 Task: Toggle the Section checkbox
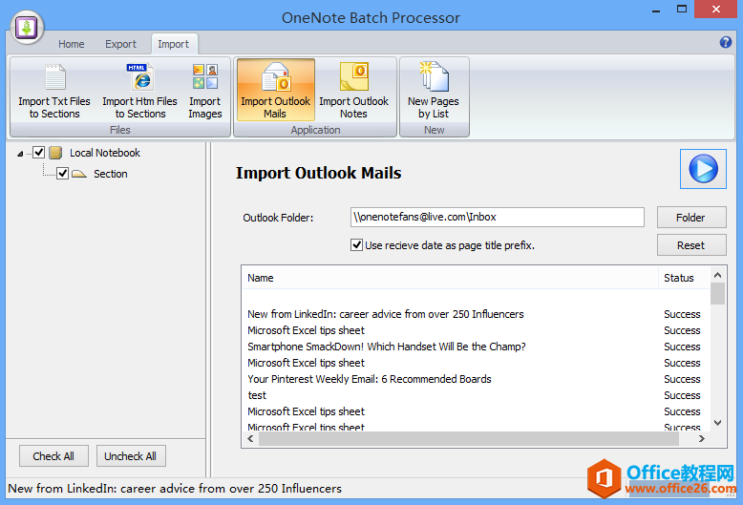click(x=62, y=174)
